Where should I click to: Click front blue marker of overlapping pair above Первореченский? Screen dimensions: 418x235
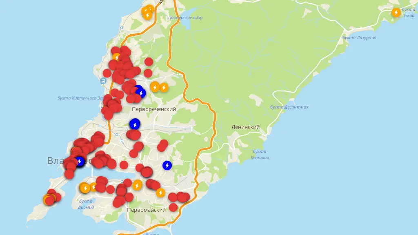point(141,93)
